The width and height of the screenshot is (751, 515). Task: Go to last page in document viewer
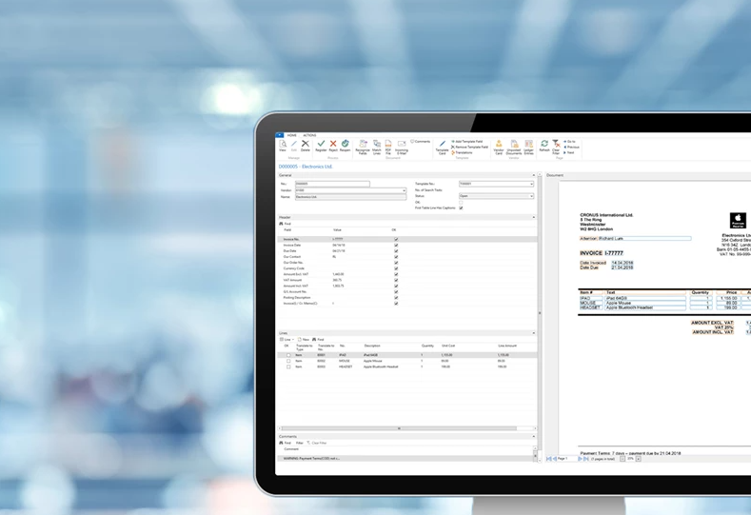[x=585, y=459]
